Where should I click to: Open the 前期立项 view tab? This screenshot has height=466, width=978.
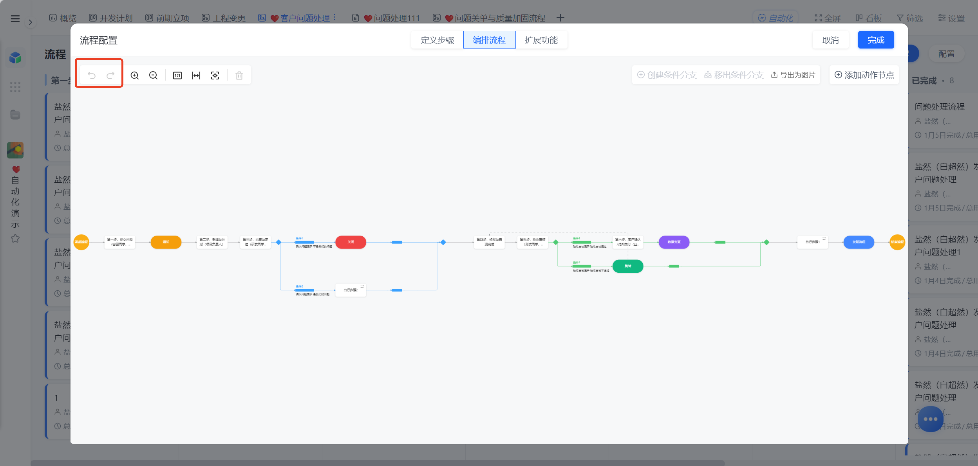click(x=167, y=18)
